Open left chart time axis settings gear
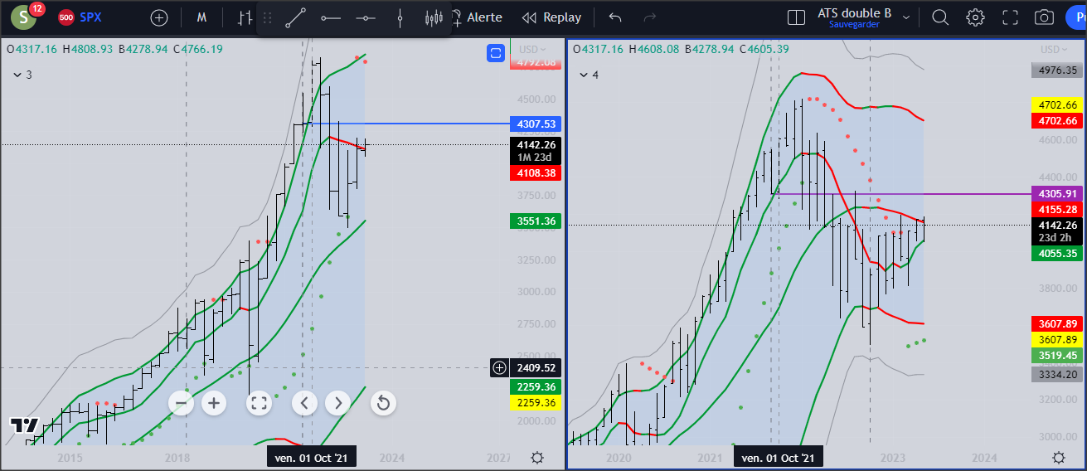 [537, 458]
